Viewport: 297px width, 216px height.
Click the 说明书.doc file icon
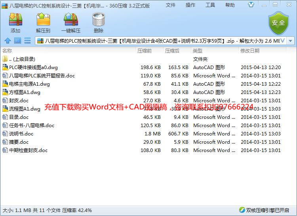pyautogui.click(x=5, y=134)
